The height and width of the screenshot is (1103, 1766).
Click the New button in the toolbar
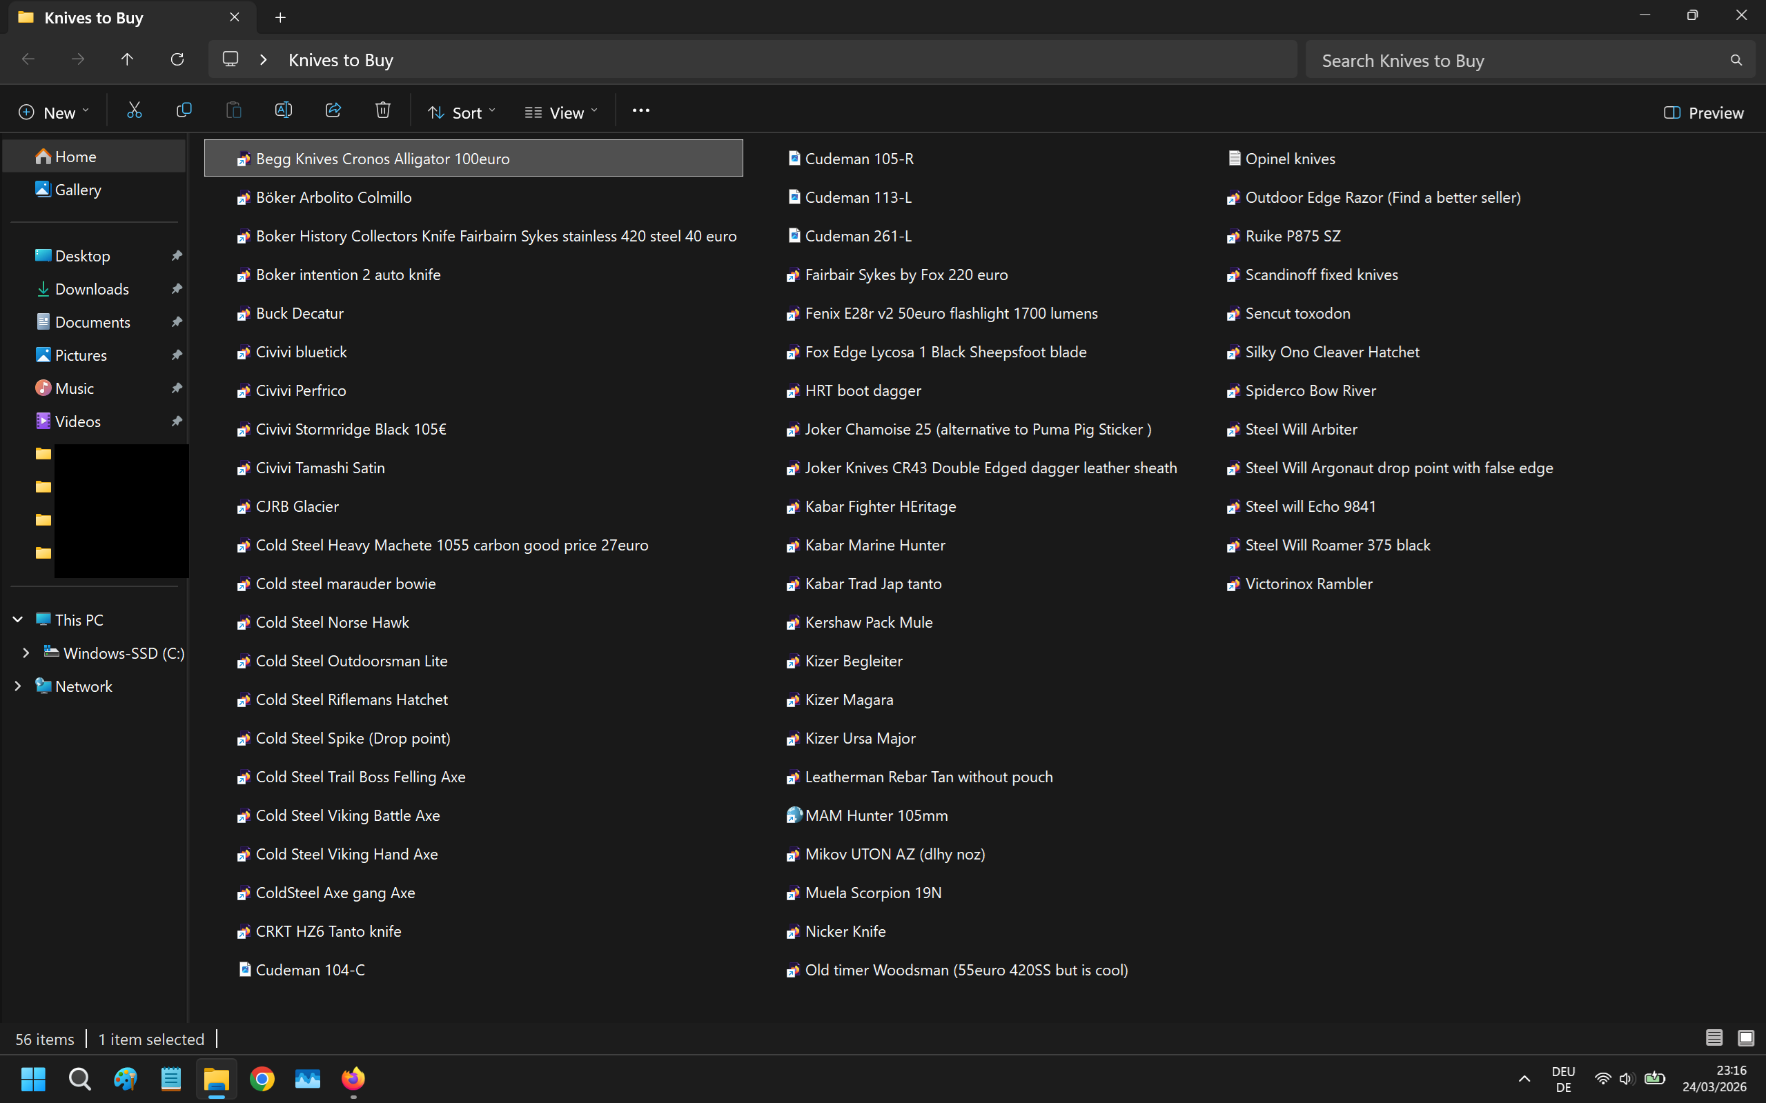point(53,112)
